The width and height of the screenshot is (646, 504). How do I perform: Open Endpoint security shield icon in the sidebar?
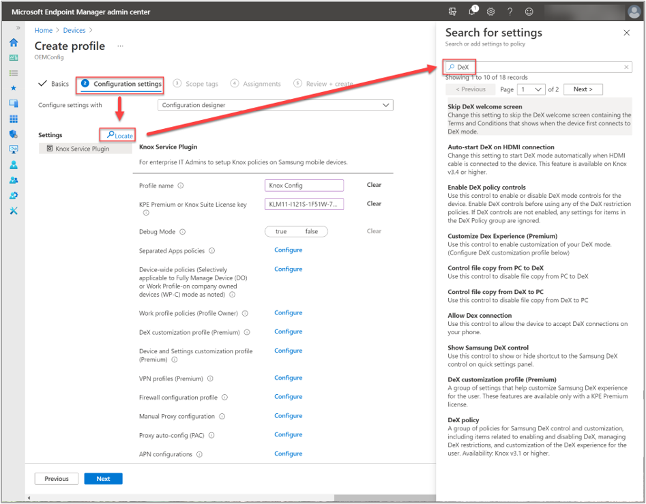click(x=14, y=134)
